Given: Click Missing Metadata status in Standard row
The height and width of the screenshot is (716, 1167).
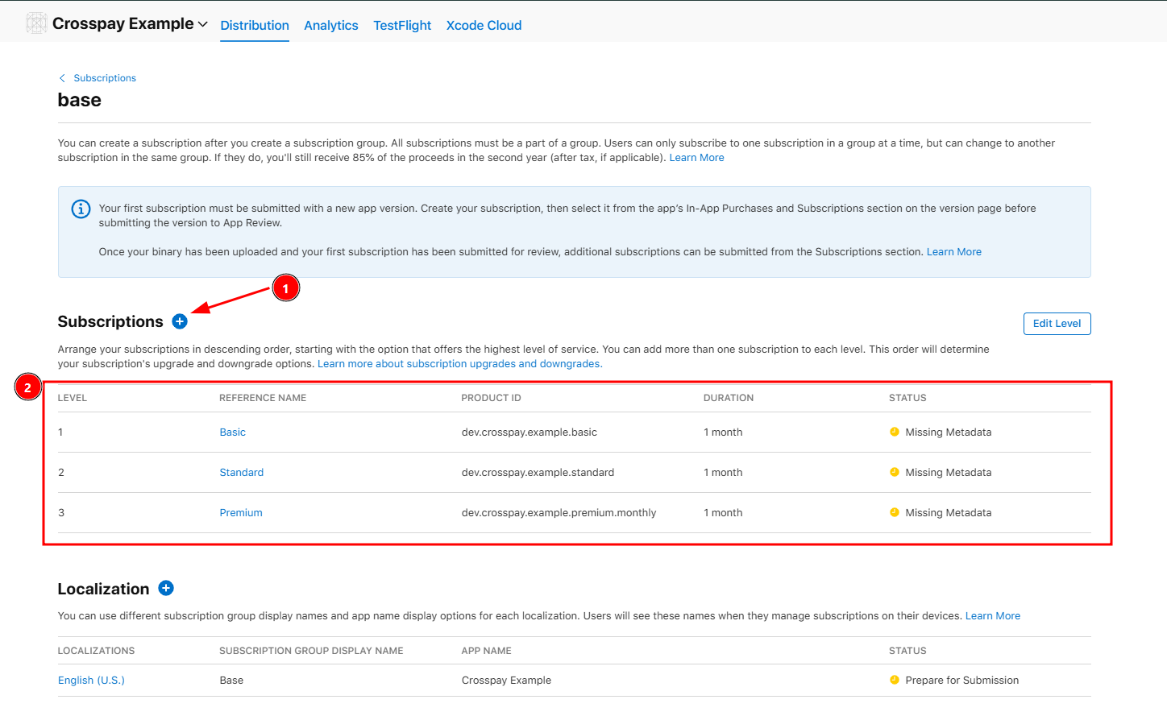Looking at the screenshot, I should coord(949,473).
